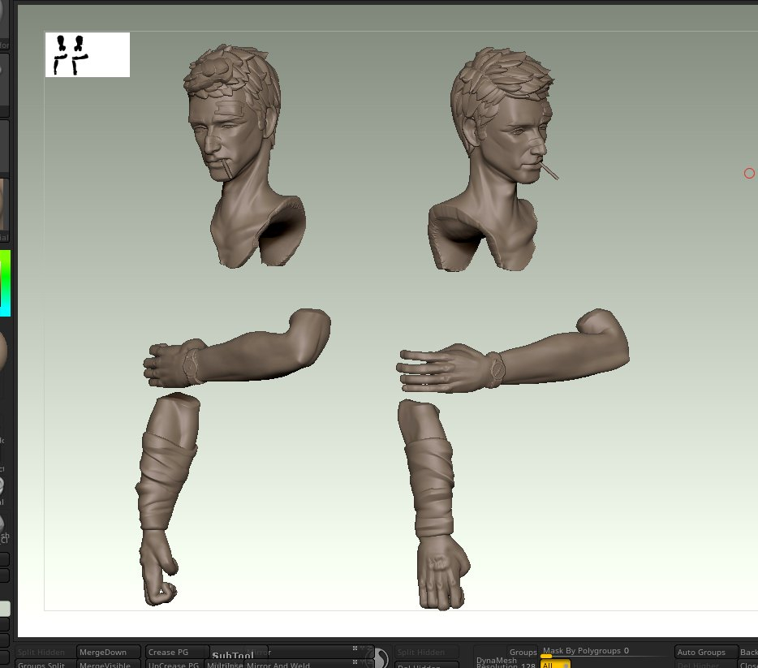Click the Groups Split button
758x668 pixels.
click(x=45, y=665)
